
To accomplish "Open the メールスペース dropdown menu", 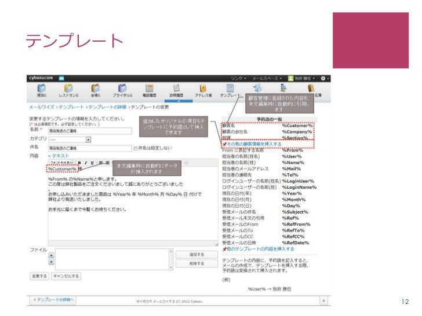I will (x=267, y=78).
